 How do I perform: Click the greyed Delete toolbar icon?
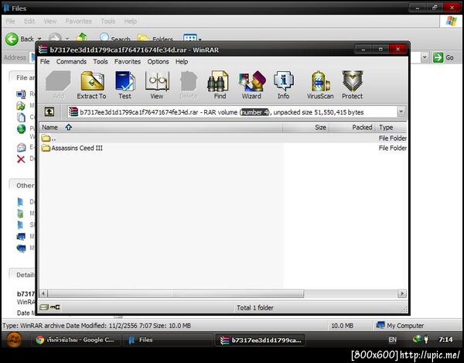point(189,85)
